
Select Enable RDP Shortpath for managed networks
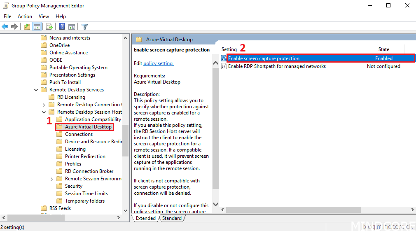click(277, 66)
